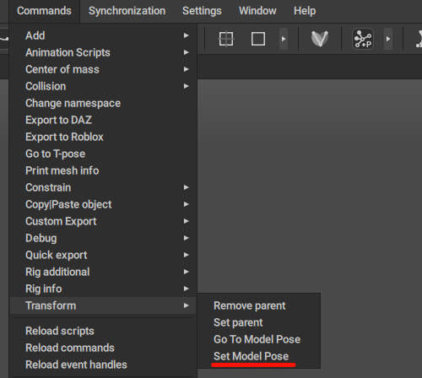
Task: Click the V-shaped logo toolbar icon
Action: [x=320, y=39]
